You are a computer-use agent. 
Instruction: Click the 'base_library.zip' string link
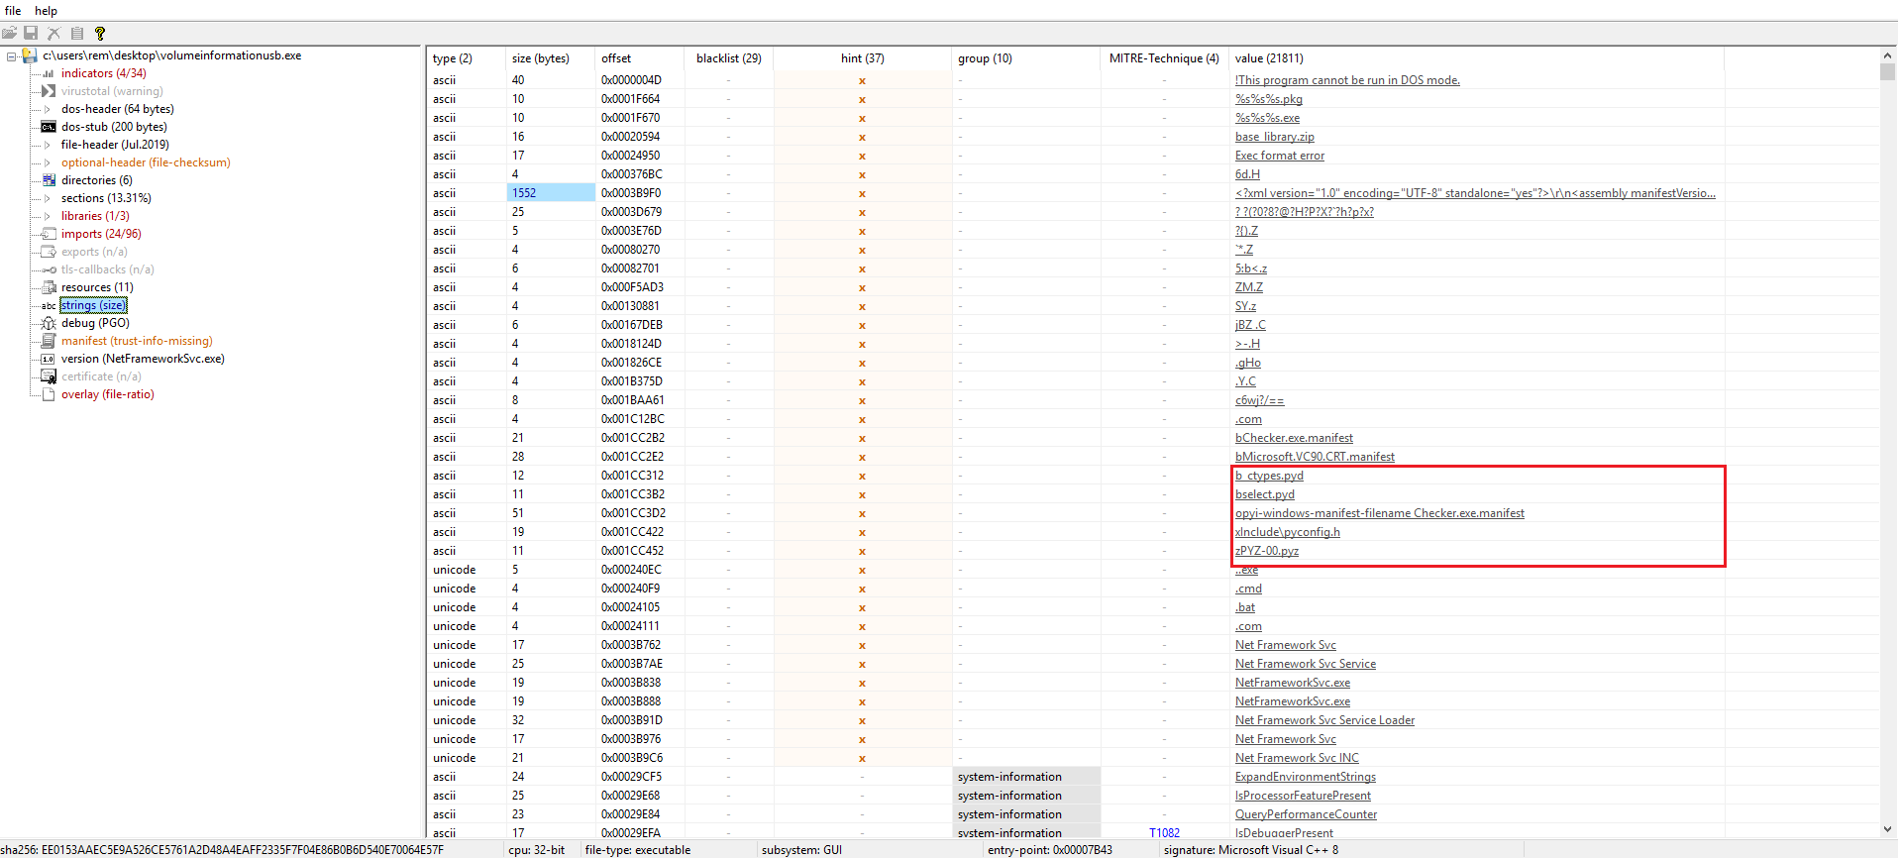pos(1275,137)
